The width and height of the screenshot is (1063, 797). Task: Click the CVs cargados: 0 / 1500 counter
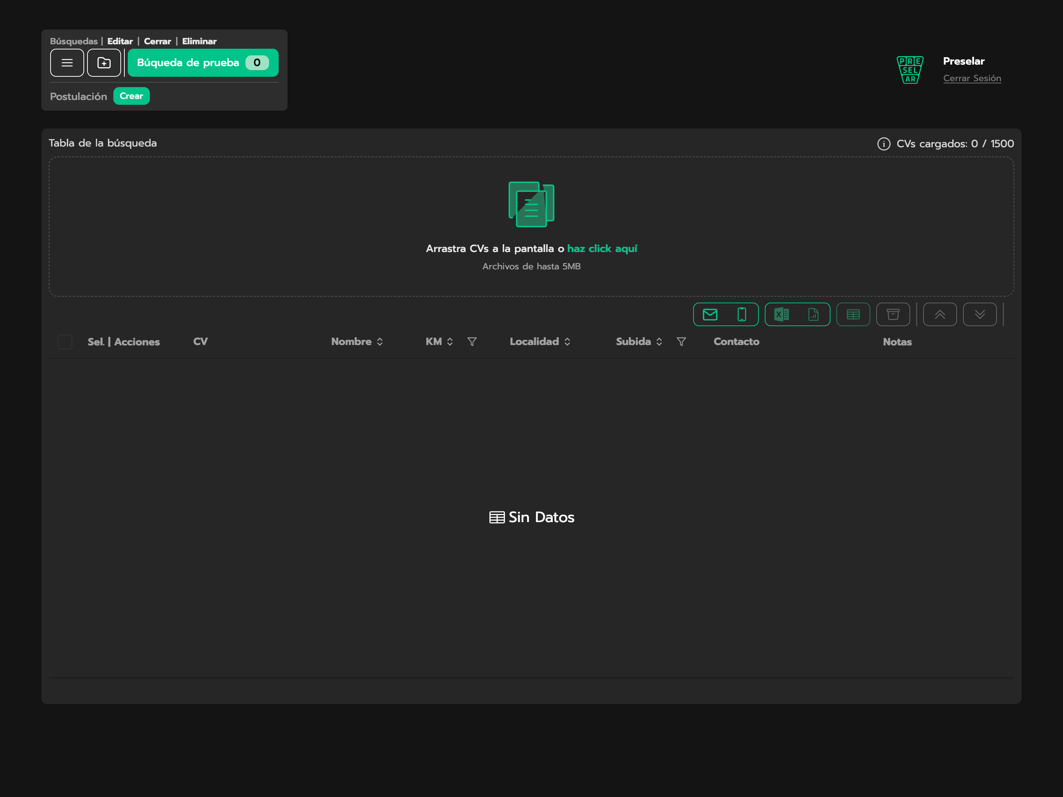[955, 144]
